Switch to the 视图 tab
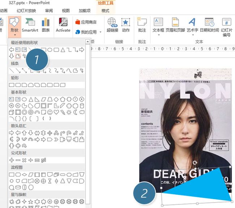The width and height of the screenshot is (235, 208). pyautogui.click(x=66, y=11)
